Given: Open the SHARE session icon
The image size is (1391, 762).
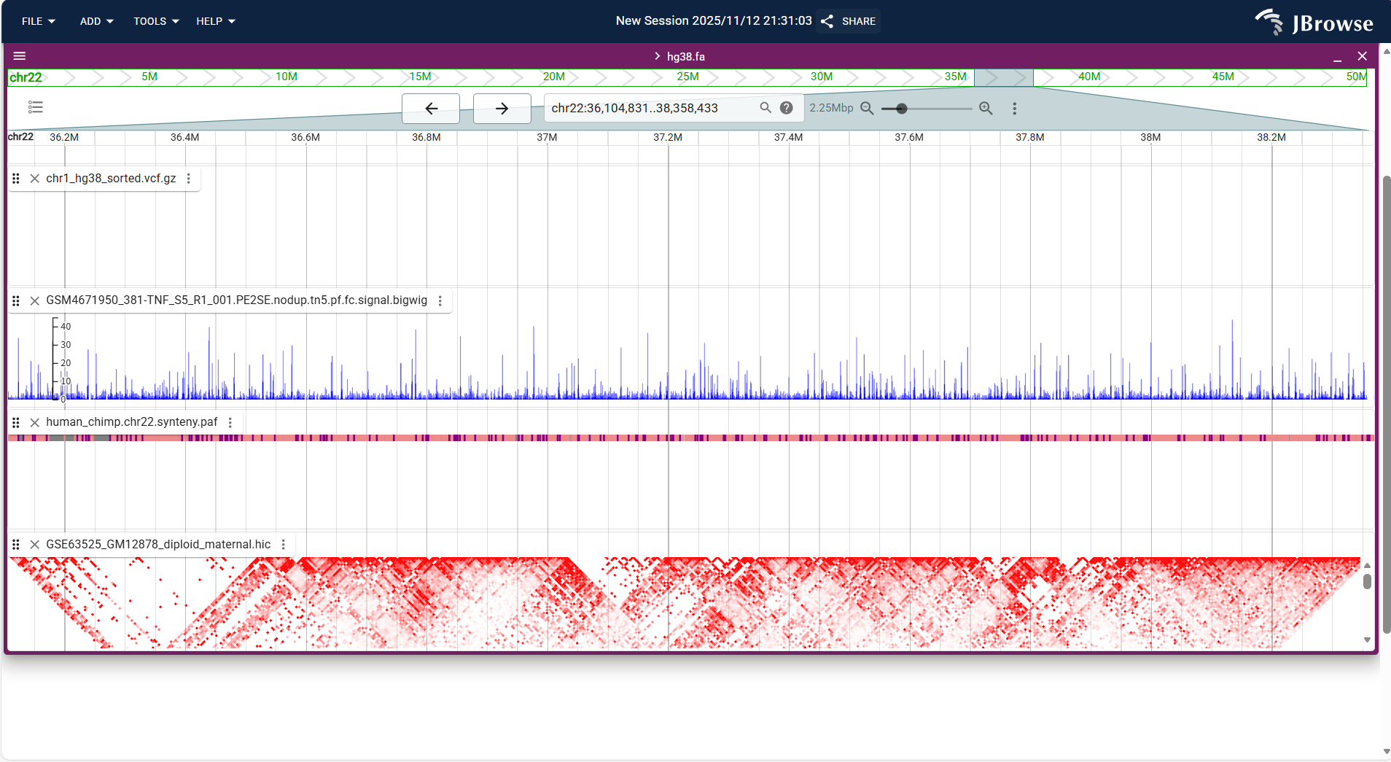Looking at the screenshot, I should coord(827,21).
